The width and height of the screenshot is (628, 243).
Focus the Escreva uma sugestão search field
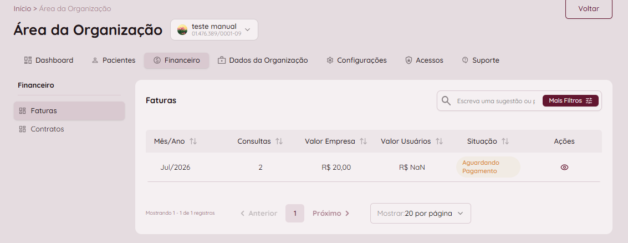click(496, 101)
